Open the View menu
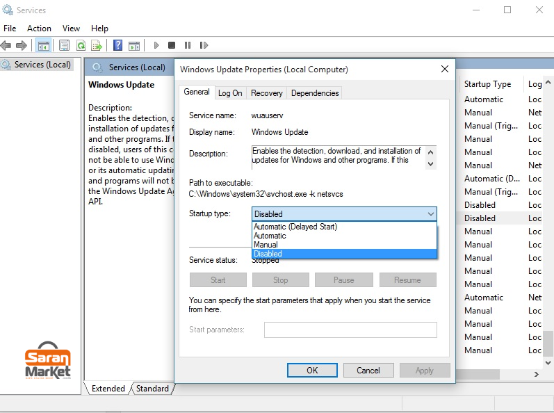The width and height of the screenshot is (554, 413). coord(71,29)
